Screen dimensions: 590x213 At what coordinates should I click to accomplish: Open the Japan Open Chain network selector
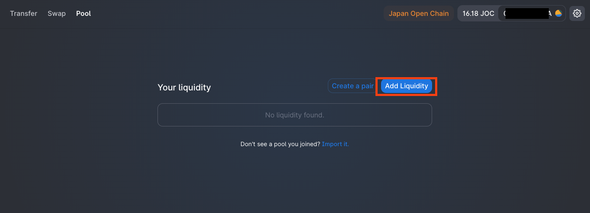point(419,13)
